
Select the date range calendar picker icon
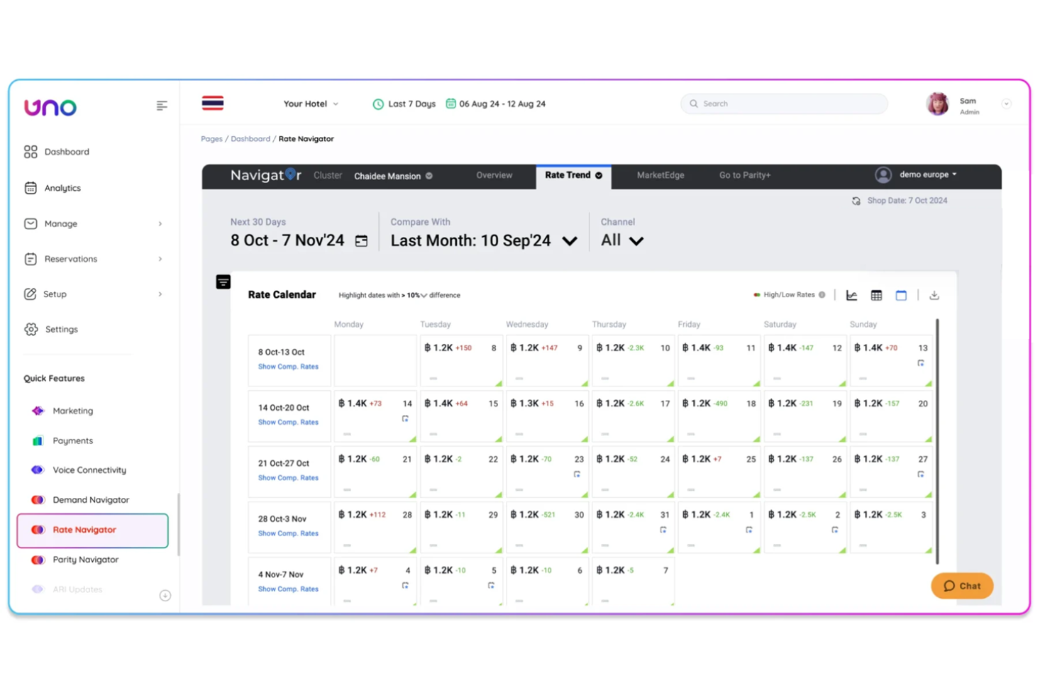pyautogui.click(x=362, y=240)
